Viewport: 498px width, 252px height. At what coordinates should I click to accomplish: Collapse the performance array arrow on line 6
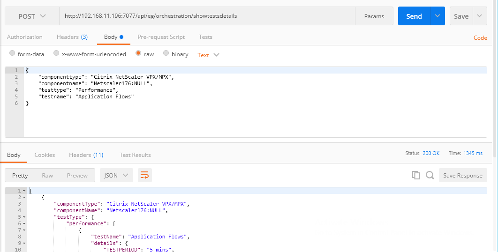(24, 223)
